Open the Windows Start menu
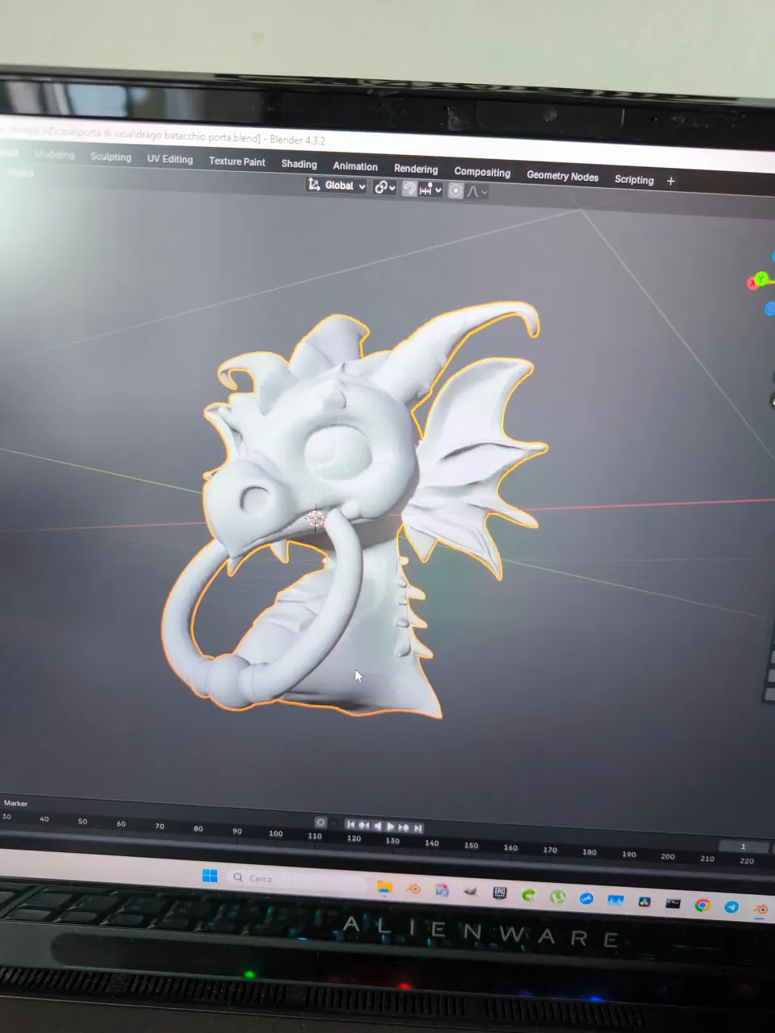Image resolution: width=775 pixels, height=1033 pixels. (210, 876)
